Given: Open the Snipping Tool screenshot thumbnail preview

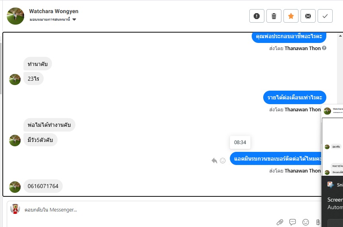Looking at the screenshot, I should [x=332, y=140].
